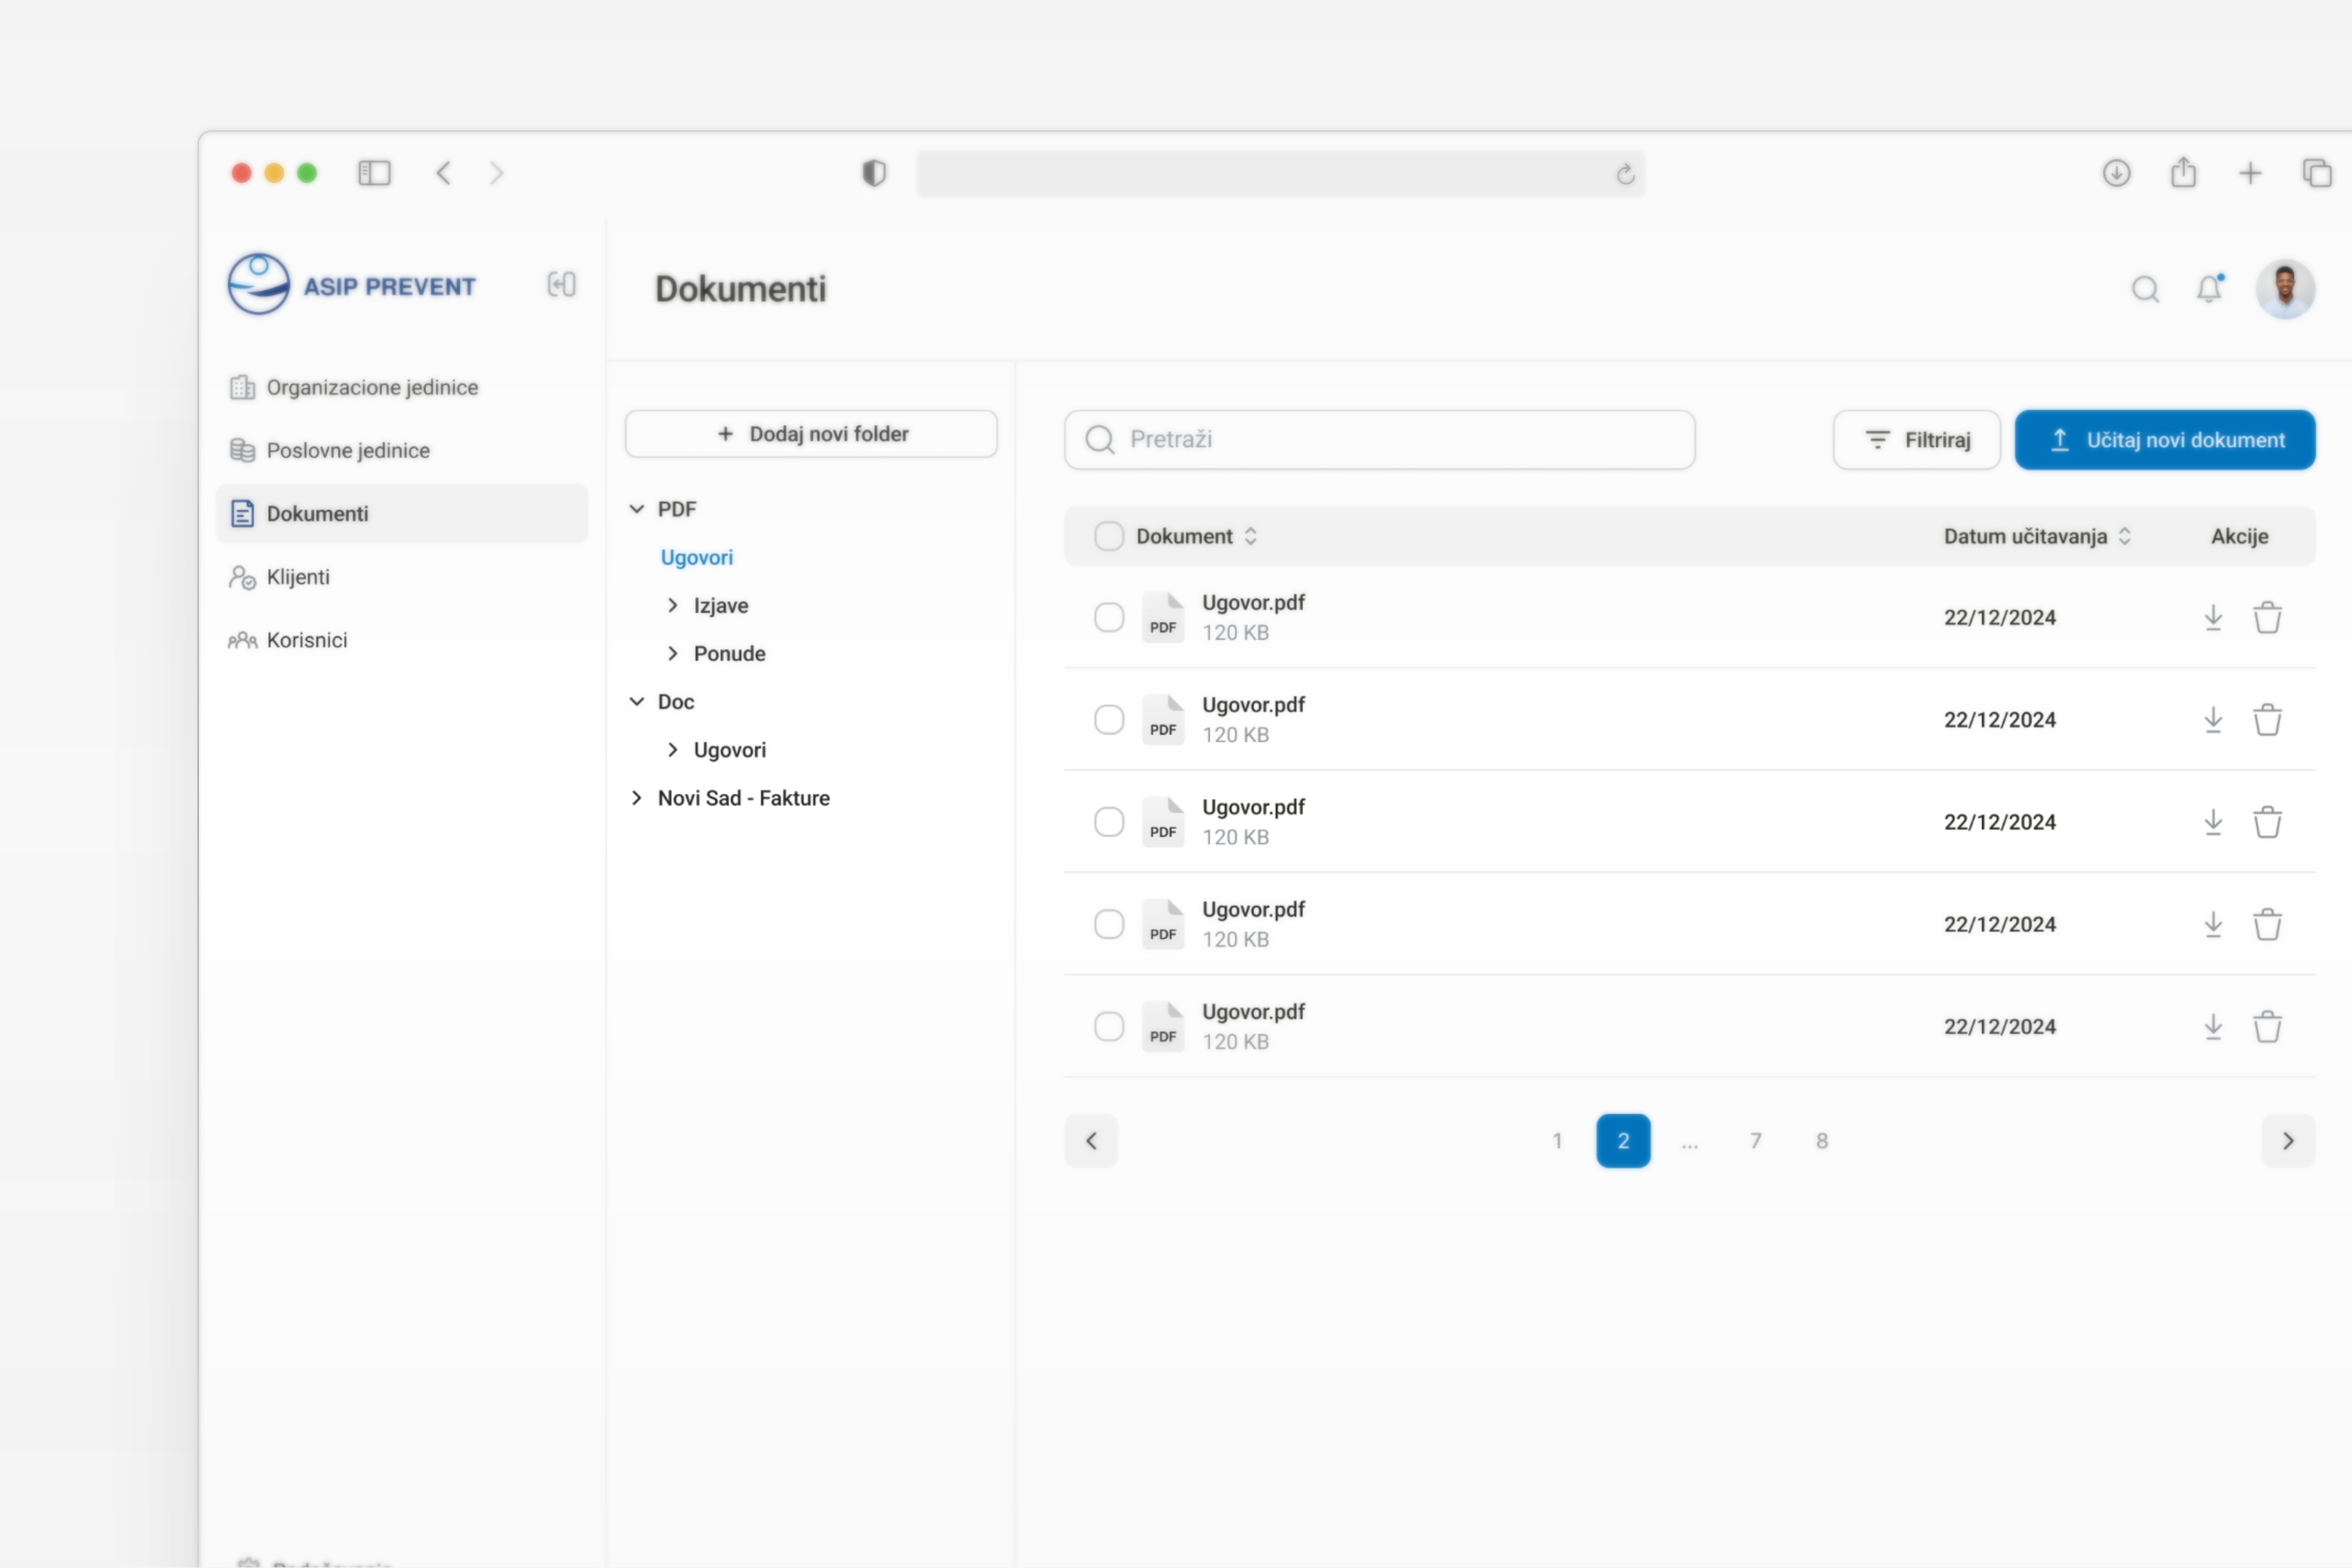Collapse the sidebar using the icon beside the ASIP PREVENT logo
Image resolution: width=2352 pixels, height=1568 pixels.
pos(561,285)
